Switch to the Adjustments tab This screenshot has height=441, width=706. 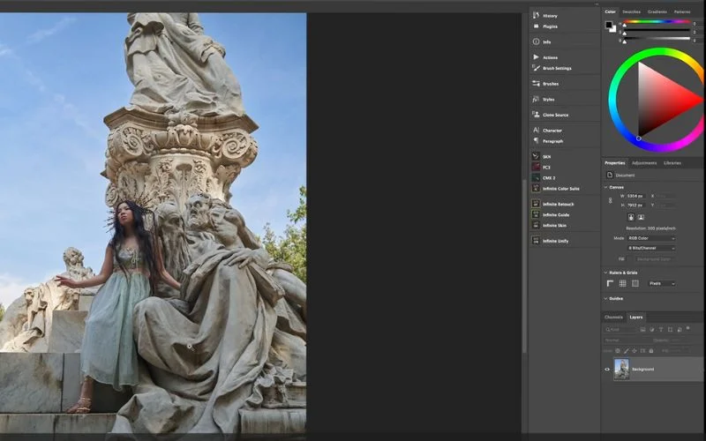click(643, 163)
